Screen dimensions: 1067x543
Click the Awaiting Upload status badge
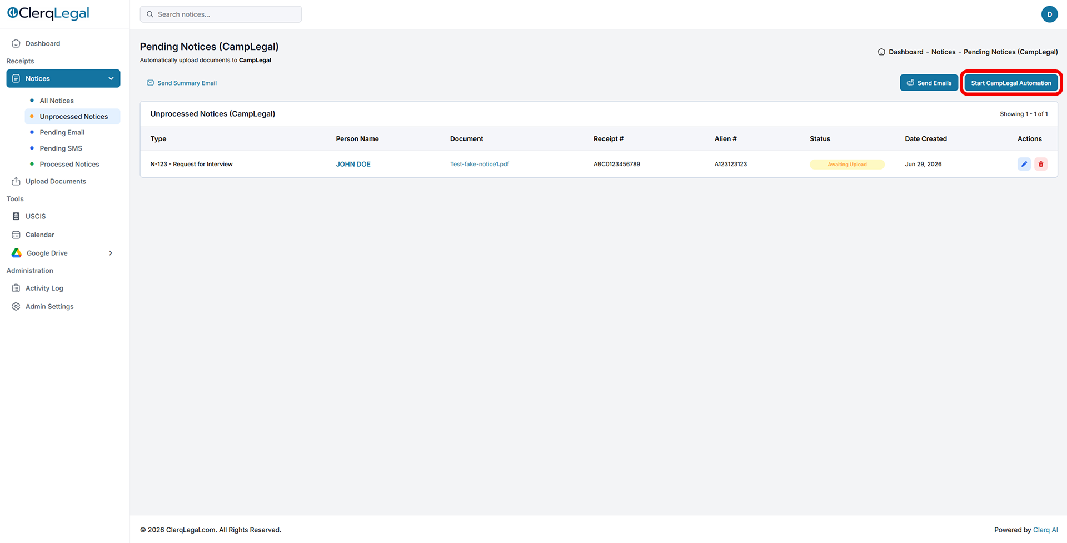tap(847, 165)
